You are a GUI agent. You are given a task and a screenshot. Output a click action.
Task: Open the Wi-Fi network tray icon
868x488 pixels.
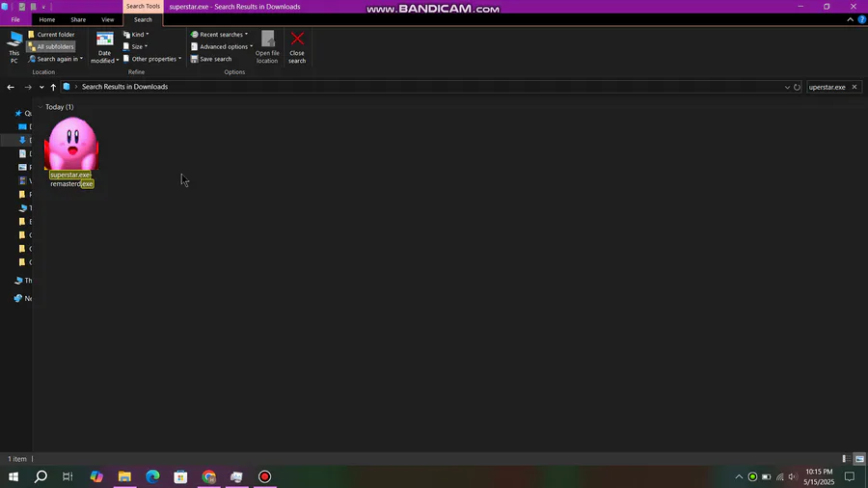[x=780, y=477]
